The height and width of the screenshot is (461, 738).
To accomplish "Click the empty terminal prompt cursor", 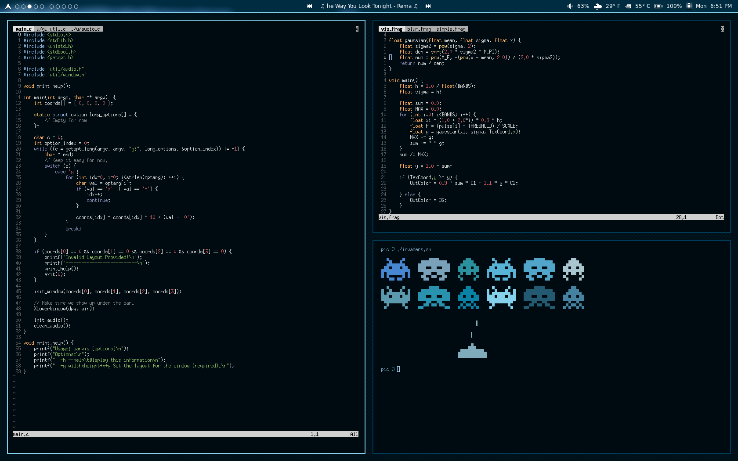I will pyautogui.click(x=398, y=369).
